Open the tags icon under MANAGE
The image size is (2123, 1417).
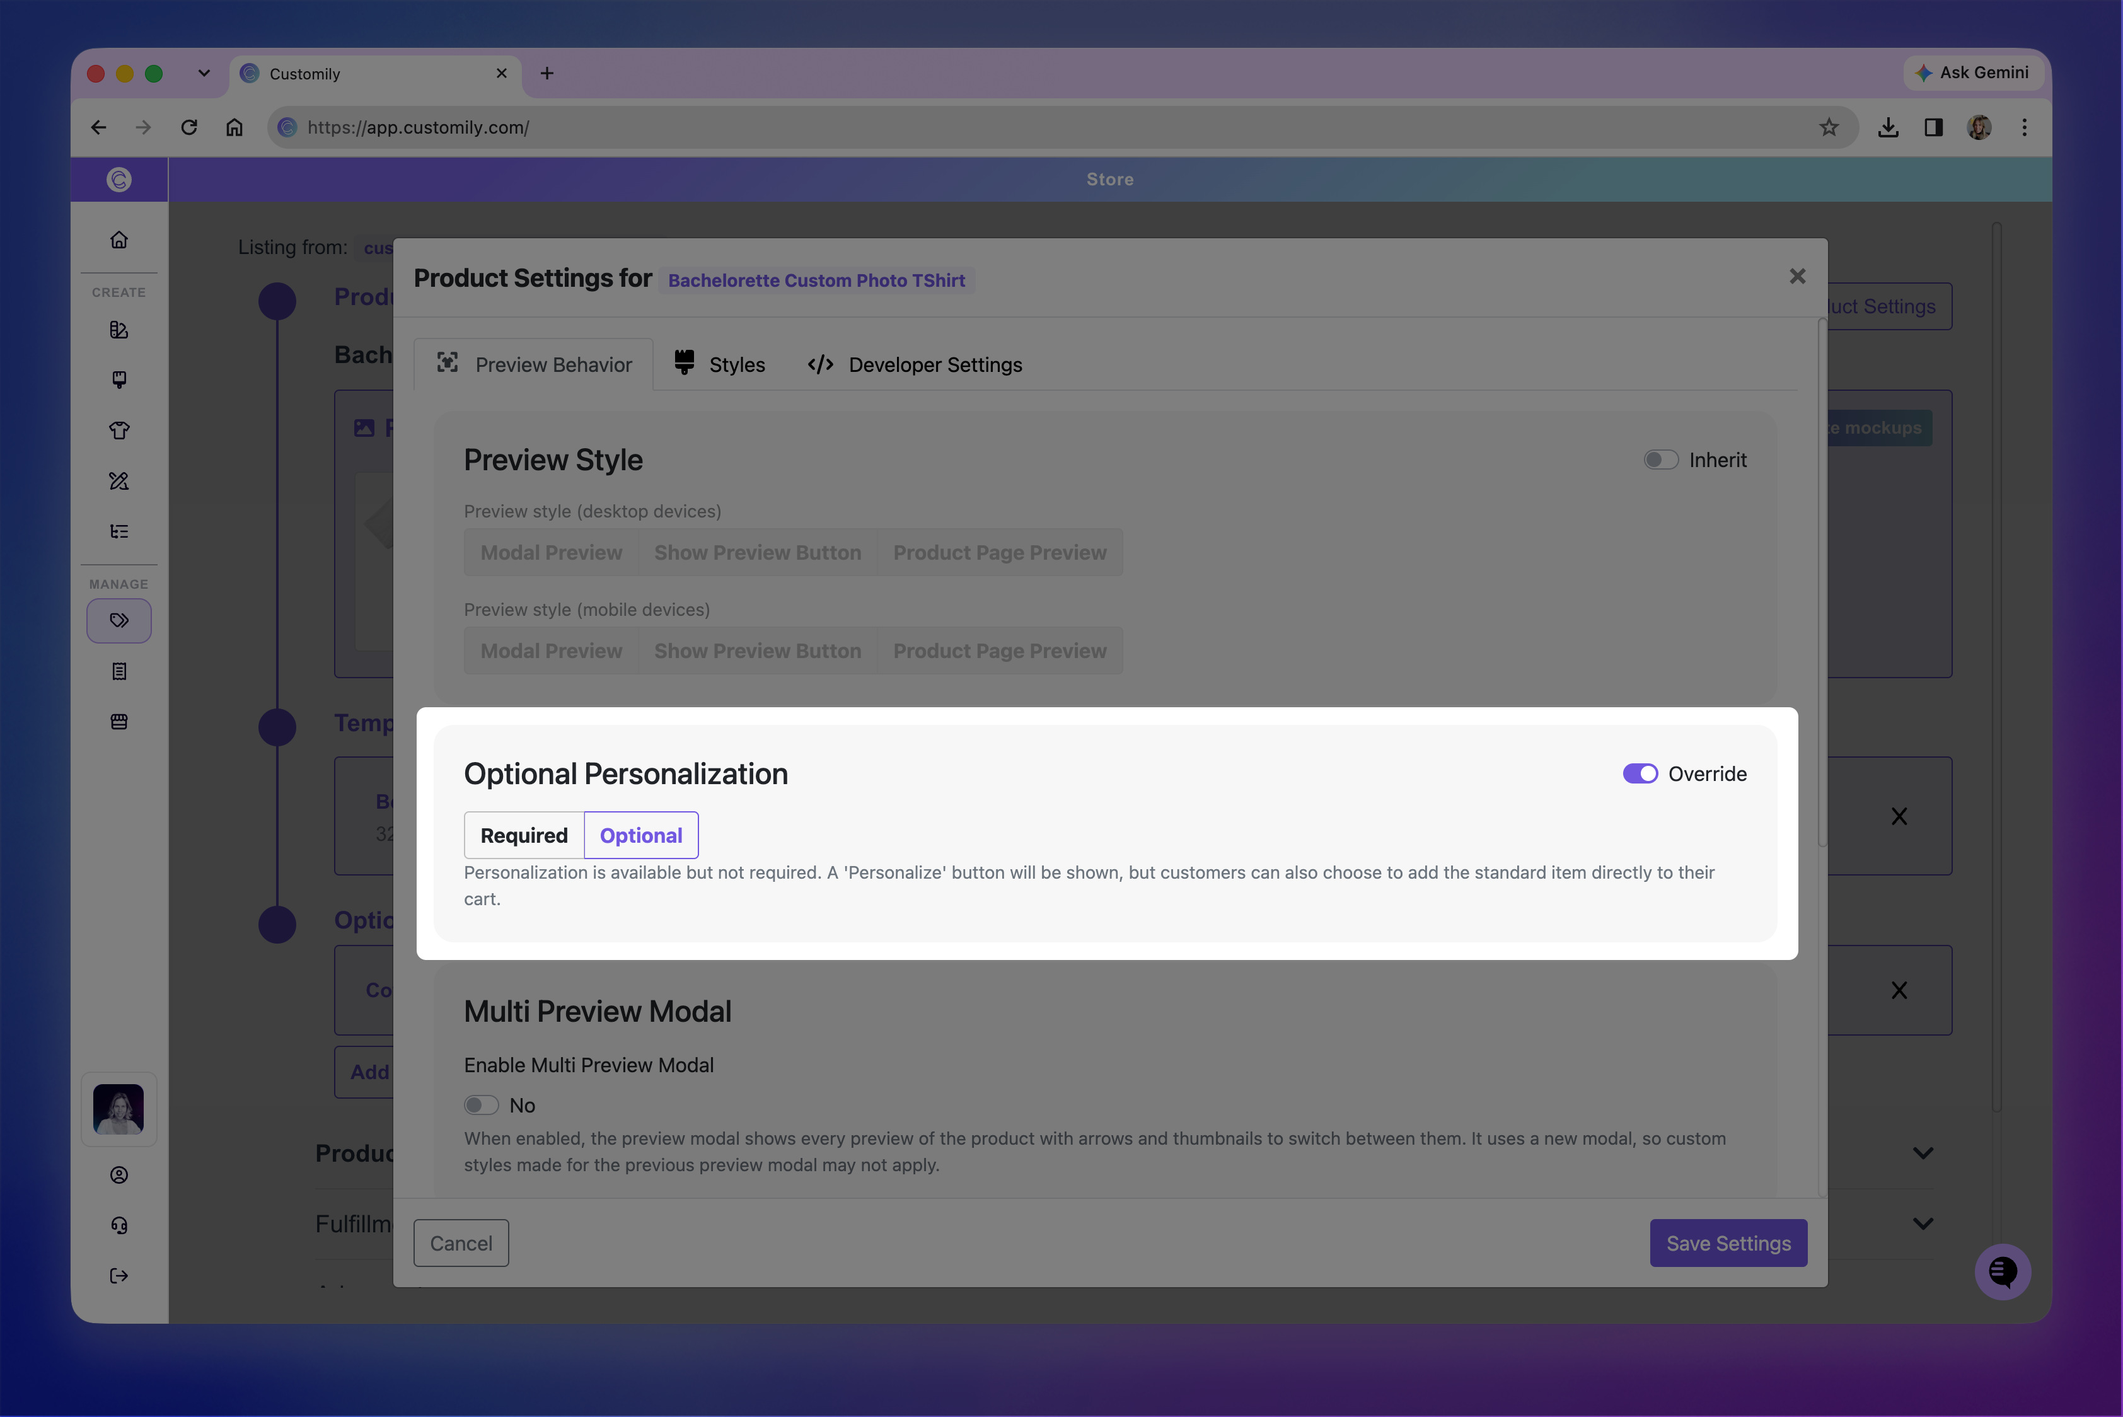click(119, 621)
